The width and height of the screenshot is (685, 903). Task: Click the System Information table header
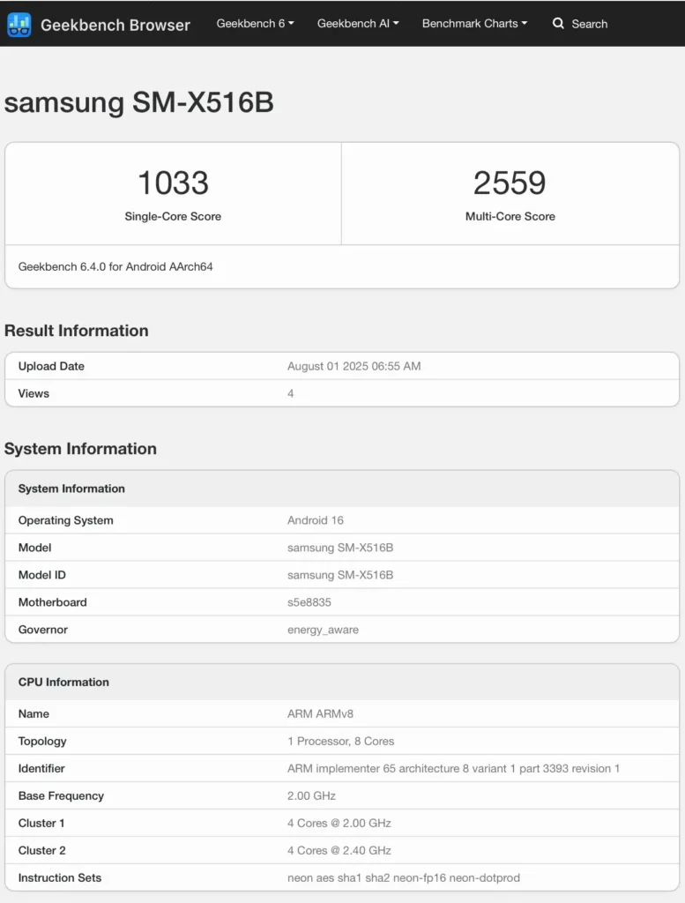click(71, 489)
